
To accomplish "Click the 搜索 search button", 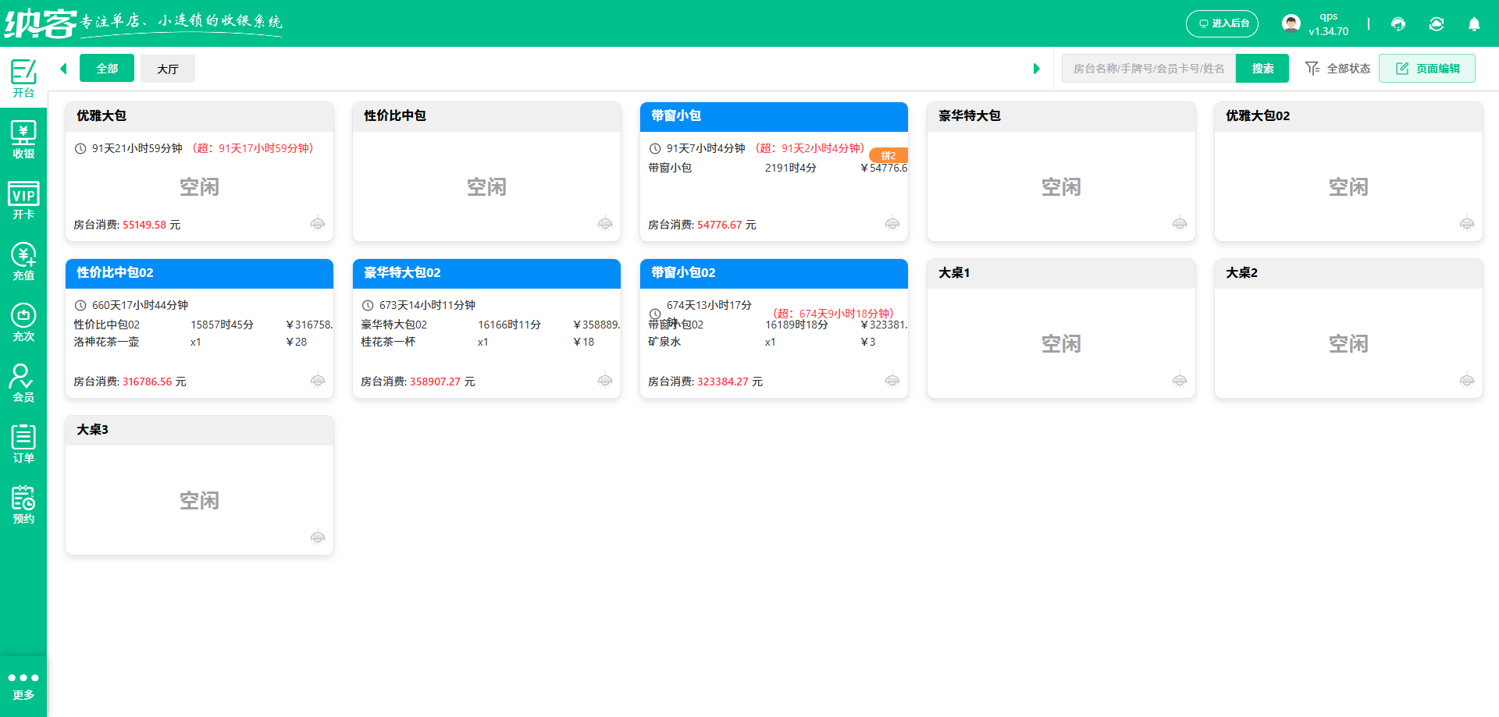I will [1262, 69].
